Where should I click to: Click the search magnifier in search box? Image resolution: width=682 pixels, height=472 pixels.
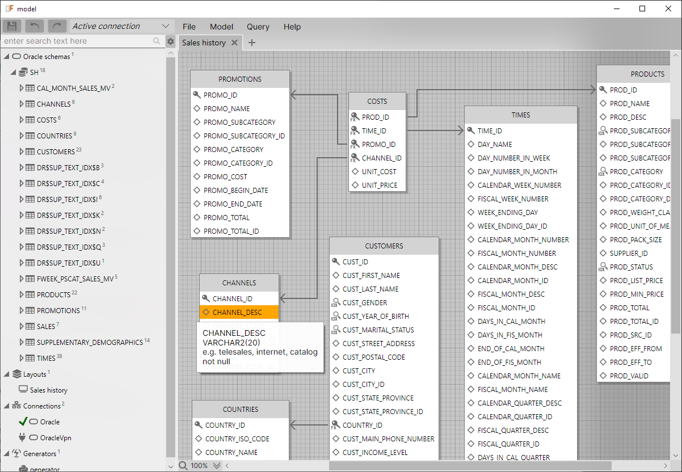[157, 41]
